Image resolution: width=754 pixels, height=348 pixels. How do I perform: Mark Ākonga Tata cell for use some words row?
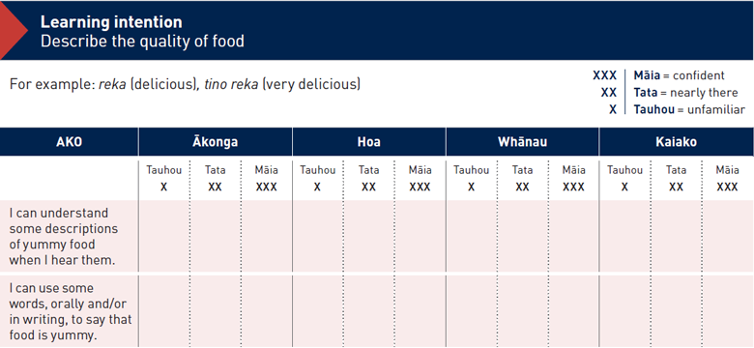(x=216, y=311)
